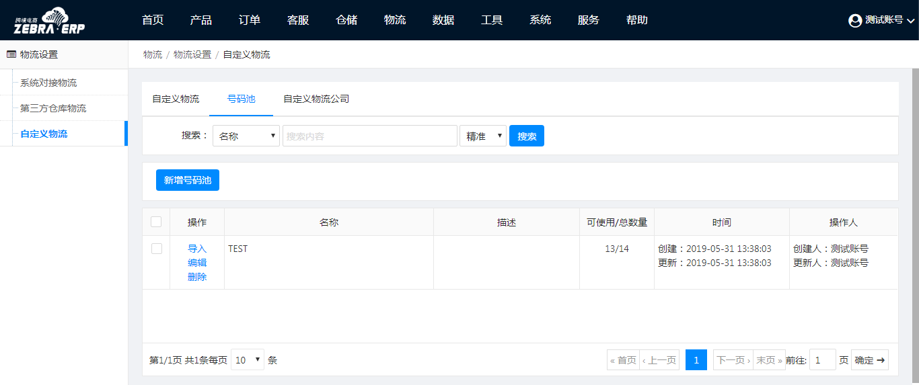Select 第三方仓库物流 in the sidebar
Viewport: 919px width, 385px height.
point(53,108)
